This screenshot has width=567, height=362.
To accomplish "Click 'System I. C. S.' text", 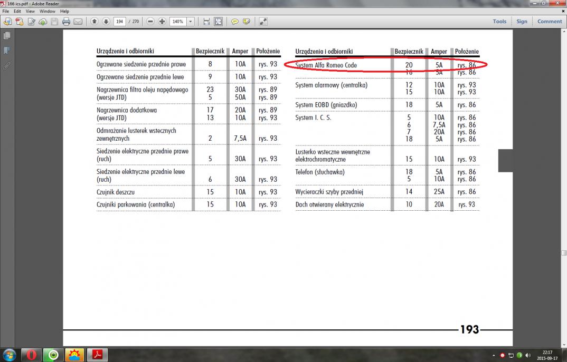I will coord(313,118).
